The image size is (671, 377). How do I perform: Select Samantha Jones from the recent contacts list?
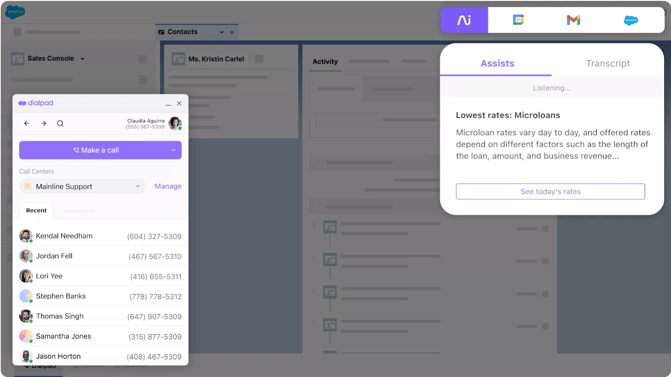[x=63, y=336]
